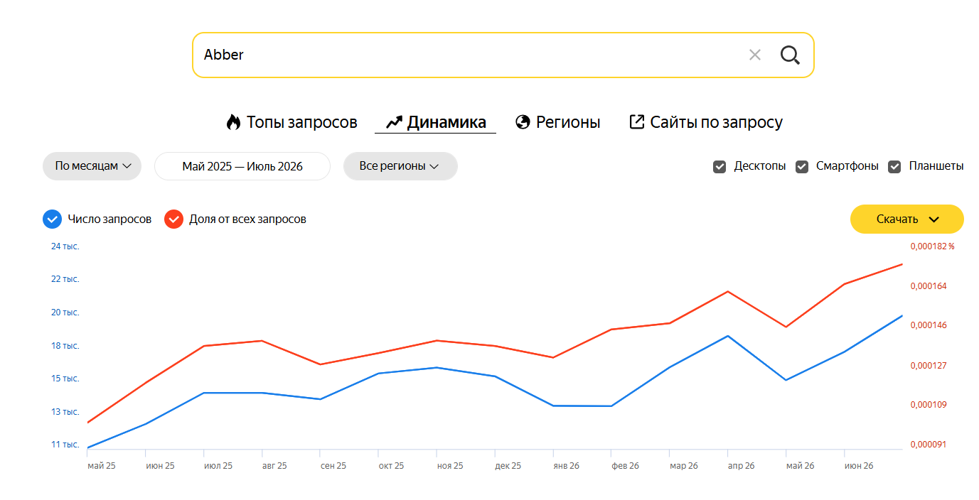Open the Скачать download dropdown
Image resolution: width=979 pixels, height=500 pixels.
[x=907, y=219]
